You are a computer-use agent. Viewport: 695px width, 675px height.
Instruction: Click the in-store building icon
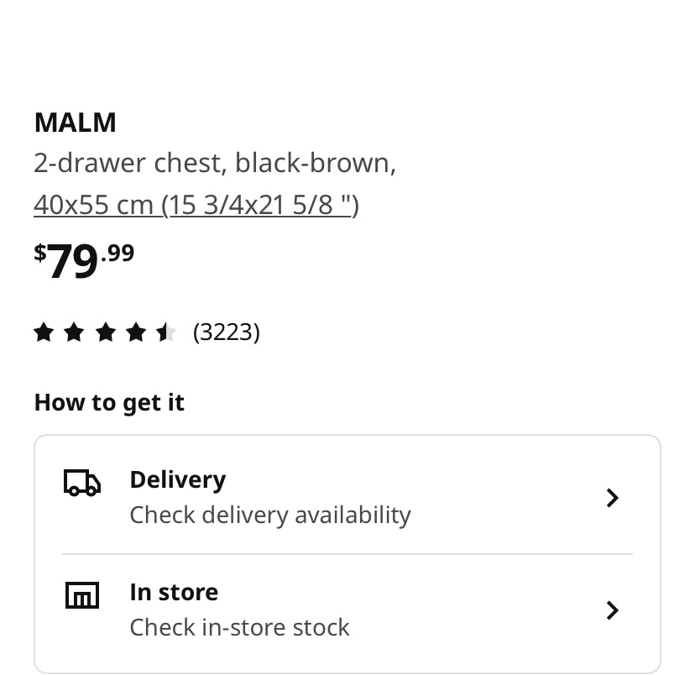click(x=82, y=595)
